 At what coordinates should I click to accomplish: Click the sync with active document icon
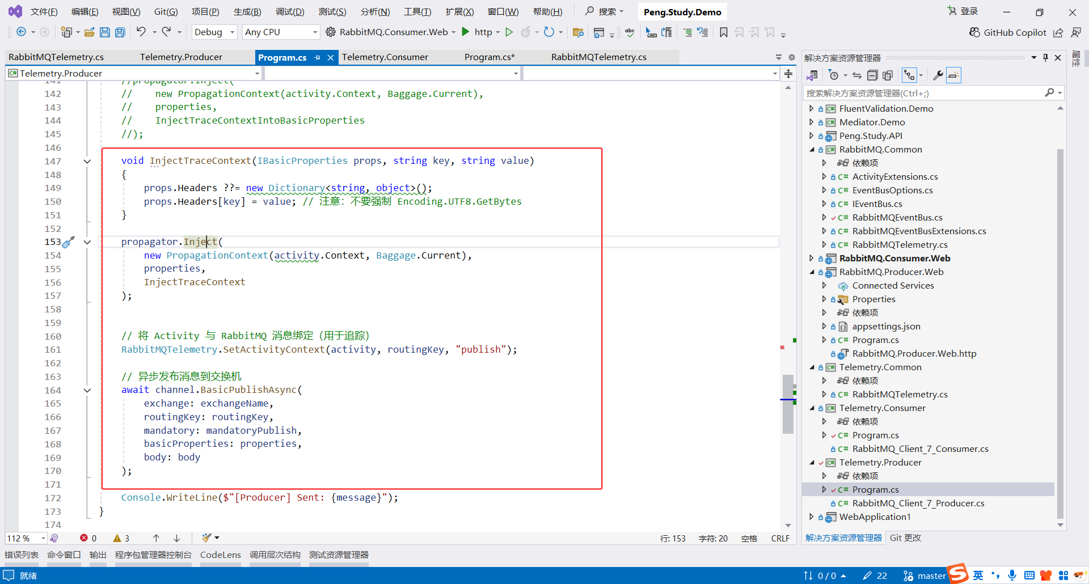click(x=857, y=75)
